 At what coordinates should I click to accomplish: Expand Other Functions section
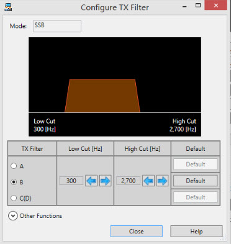click(13, 216)
